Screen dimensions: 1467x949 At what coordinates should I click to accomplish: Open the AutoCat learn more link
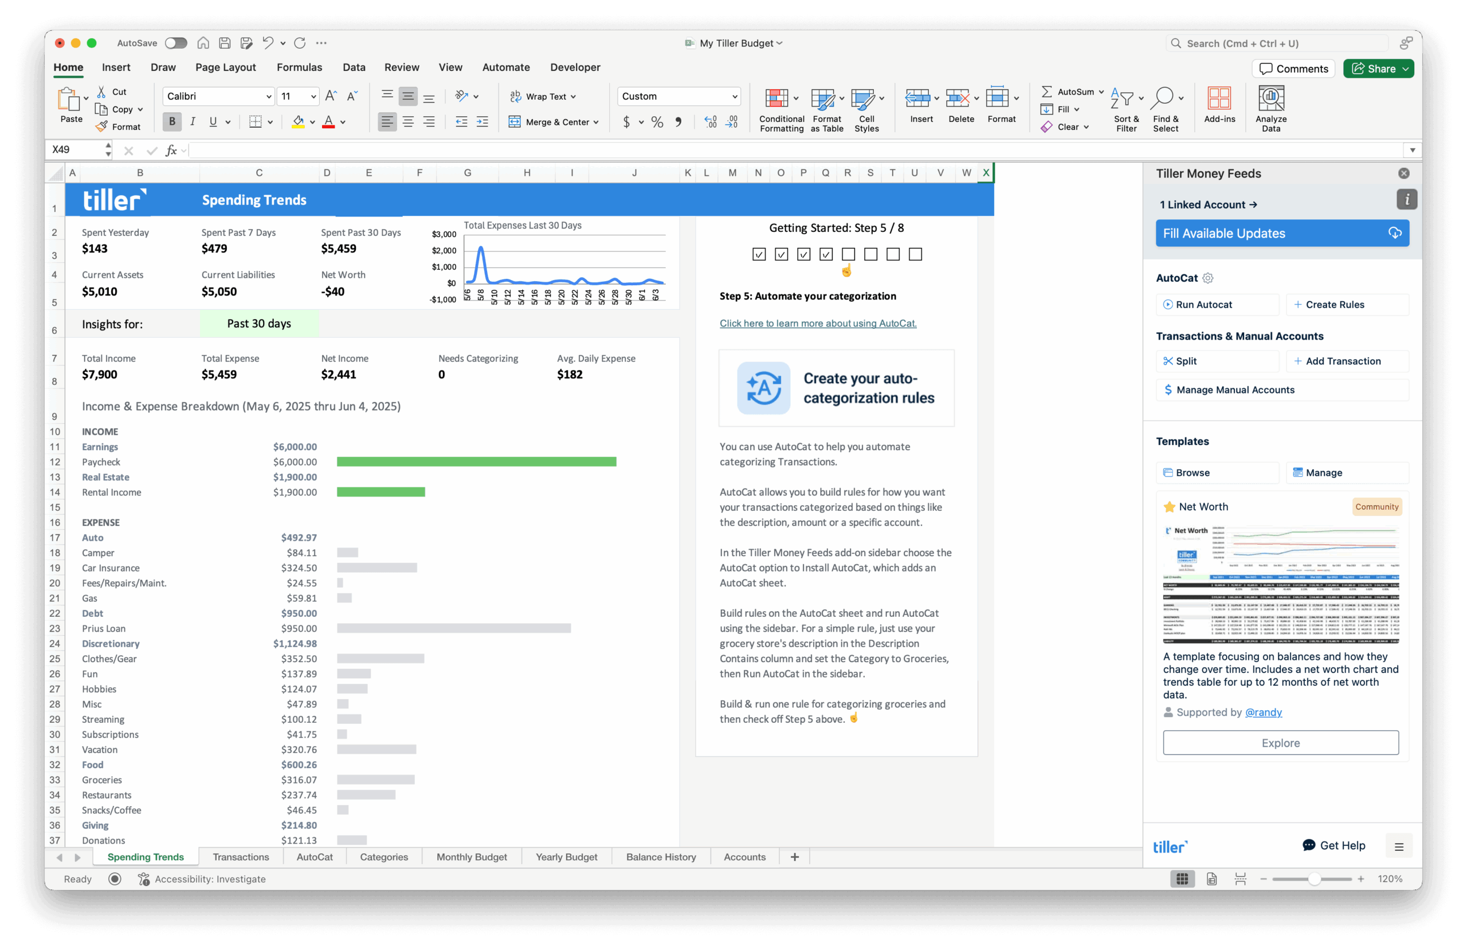click(x=817, y=323)
